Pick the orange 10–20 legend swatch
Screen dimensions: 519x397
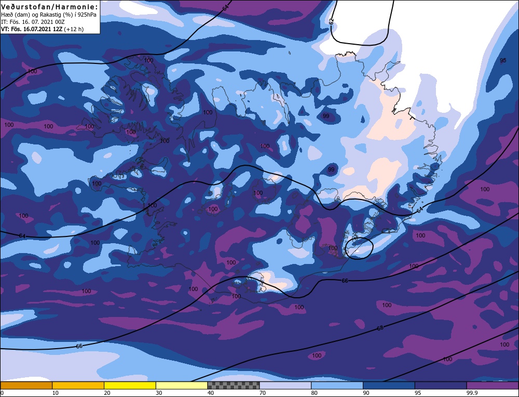tap(78, 386)
